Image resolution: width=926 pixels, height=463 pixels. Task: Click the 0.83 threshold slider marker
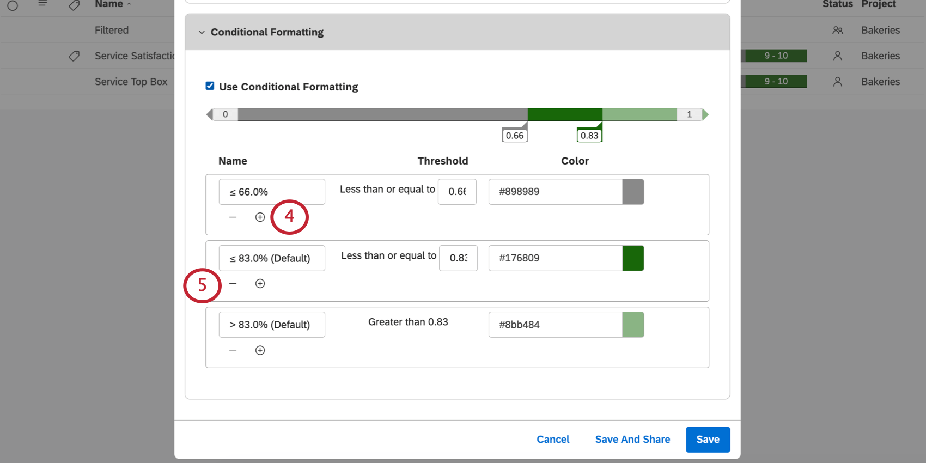pos(589,135)
